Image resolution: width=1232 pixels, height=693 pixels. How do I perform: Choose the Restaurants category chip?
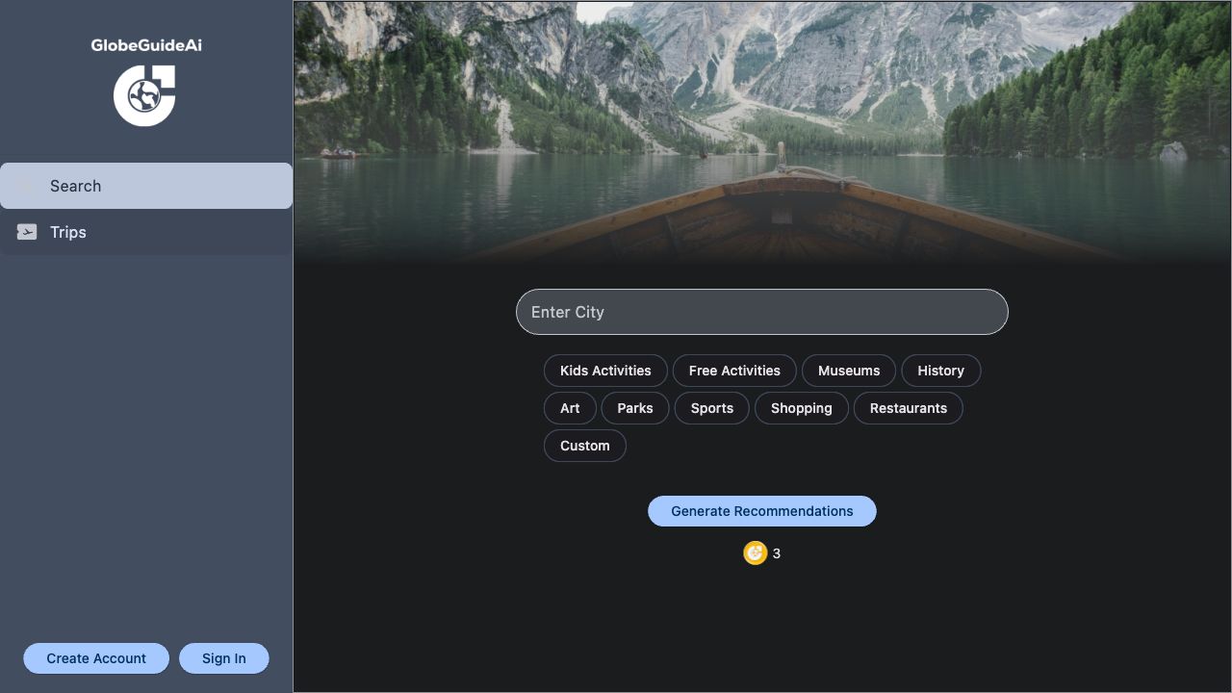(908, 408)
